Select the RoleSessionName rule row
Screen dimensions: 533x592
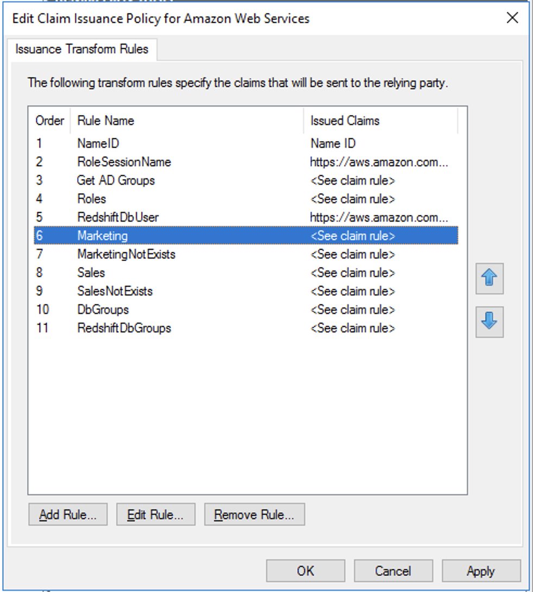point(246,162)
